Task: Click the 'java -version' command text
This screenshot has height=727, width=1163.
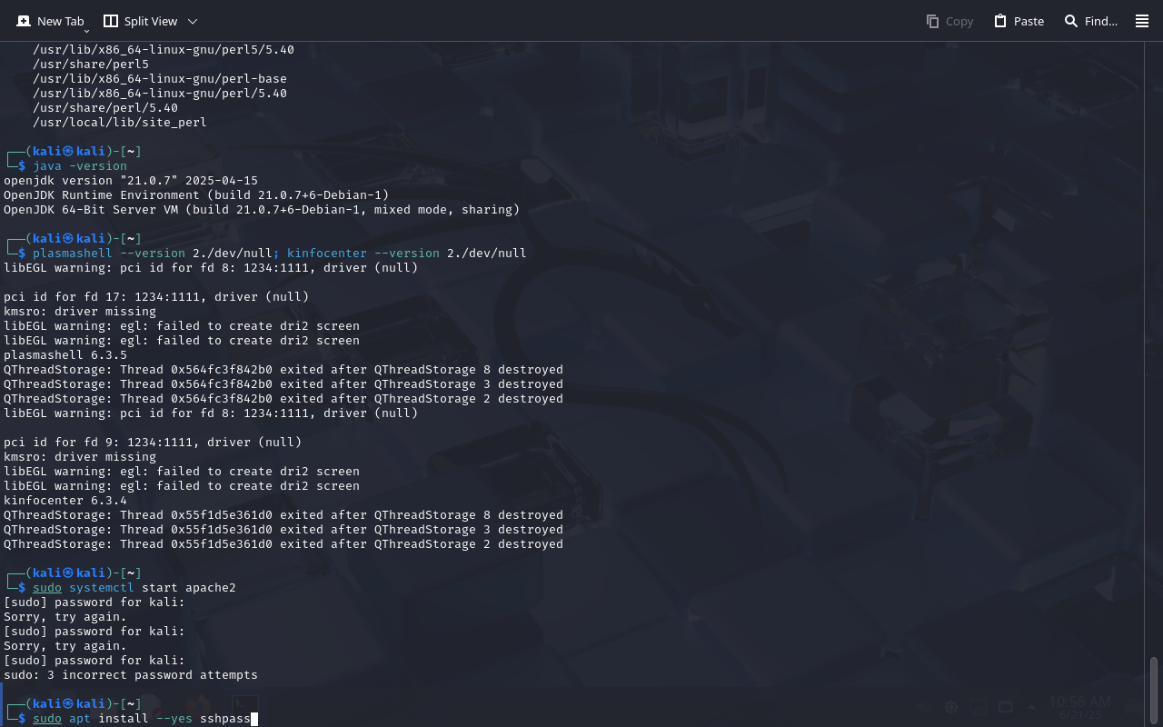Action: pyautogui.click(x=80, y=166)
